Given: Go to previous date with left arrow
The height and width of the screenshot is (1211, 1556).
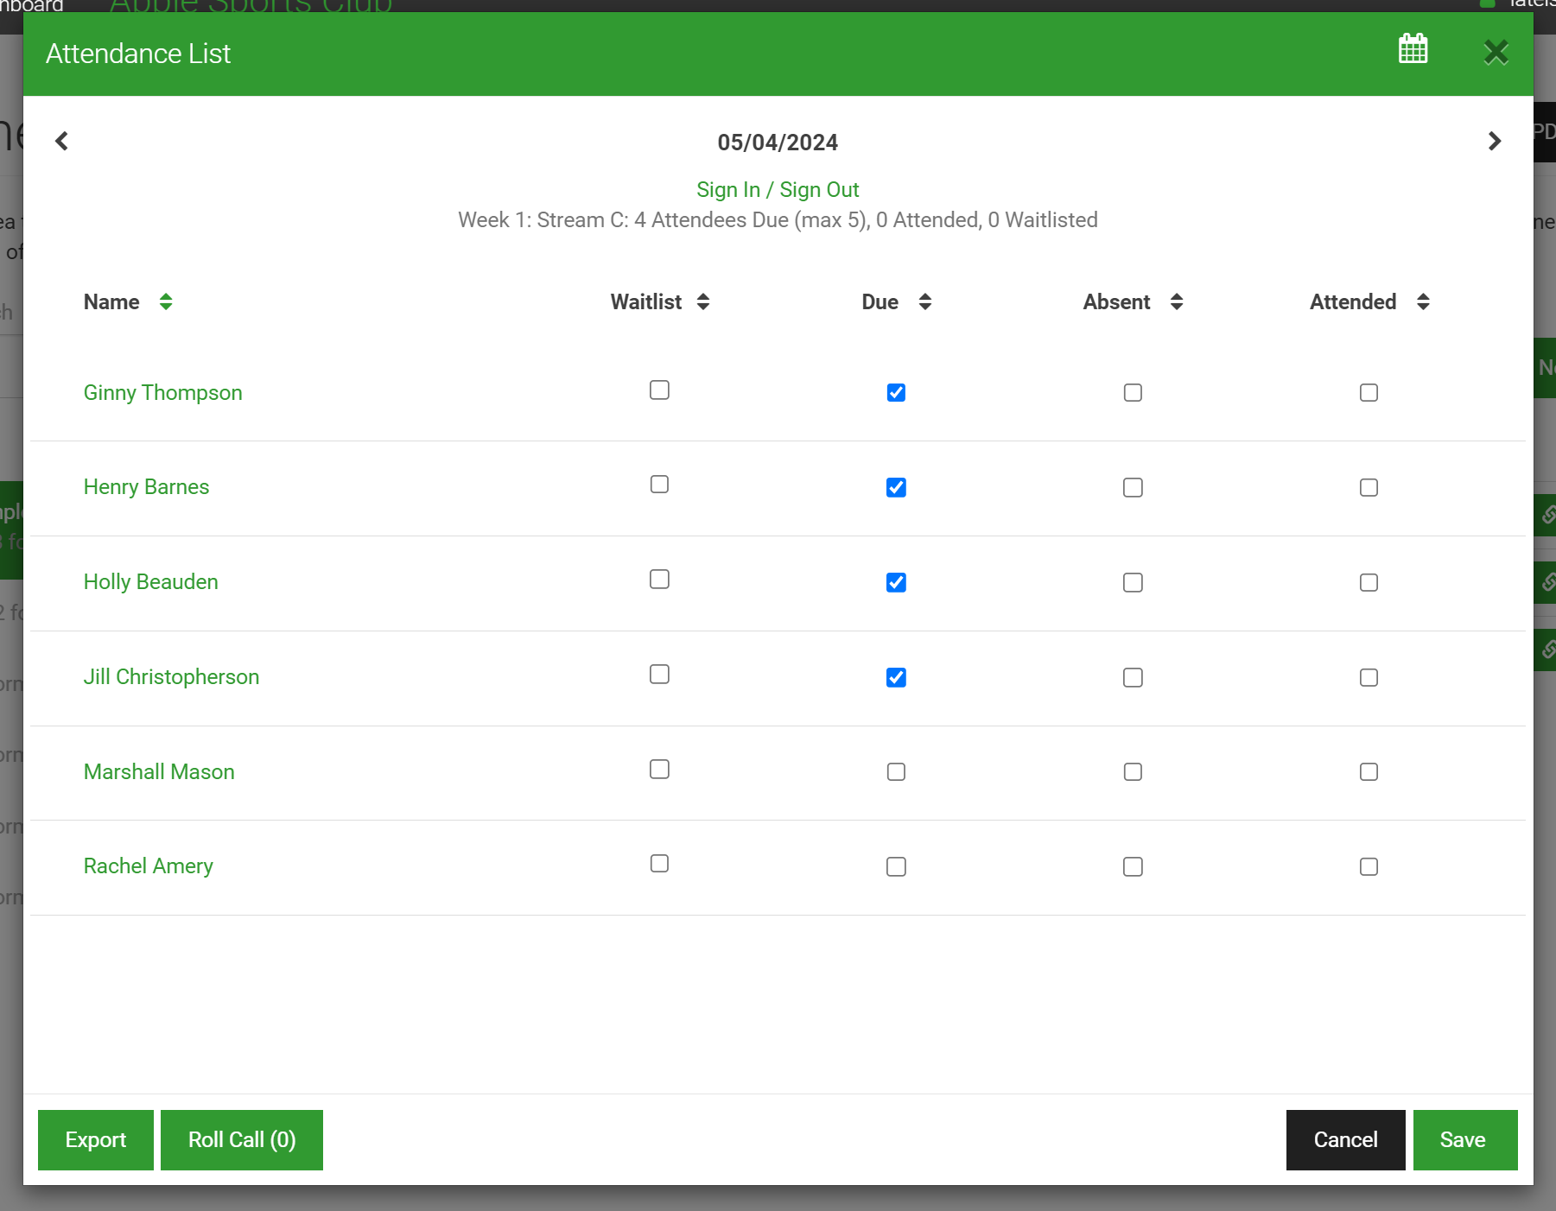Looking at the screenshot, I should point(61,141).
